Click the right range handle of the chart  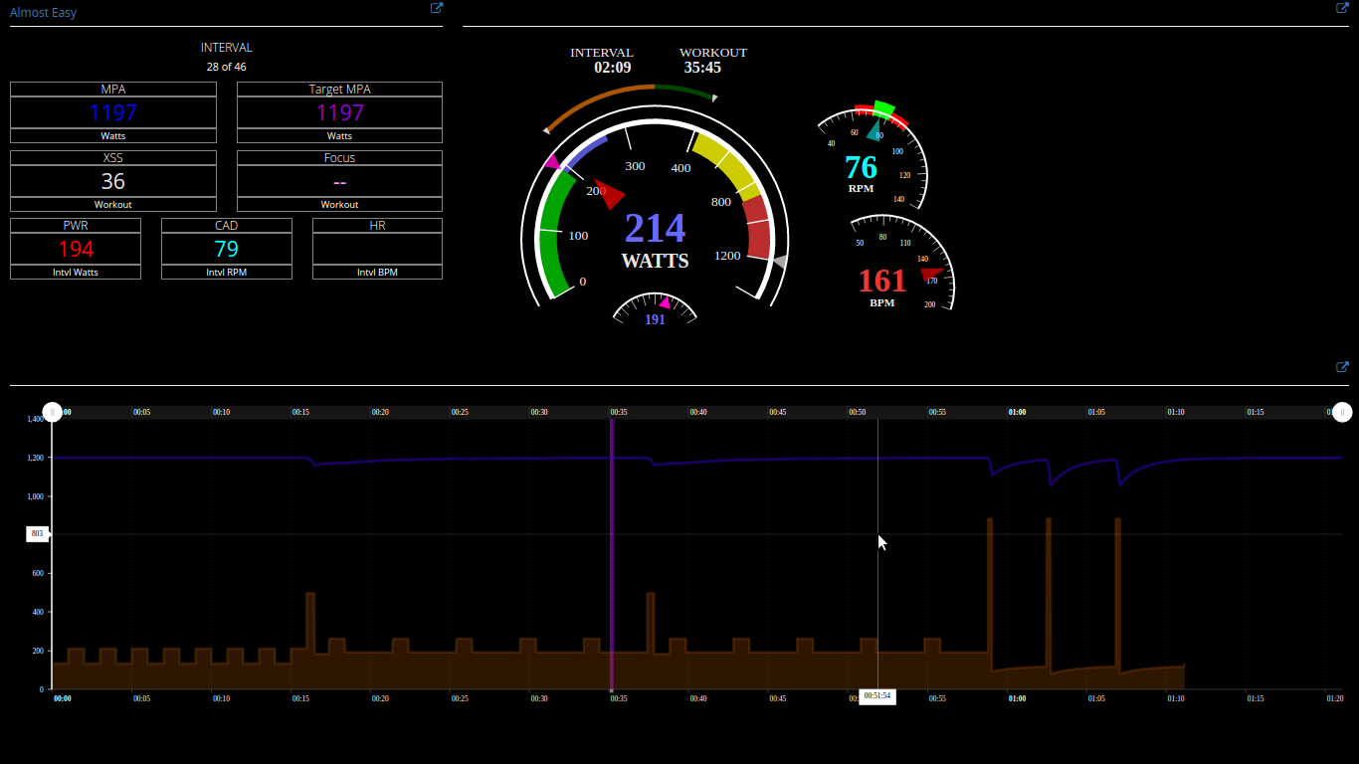pyautogui.click(x=1342, y=412)
